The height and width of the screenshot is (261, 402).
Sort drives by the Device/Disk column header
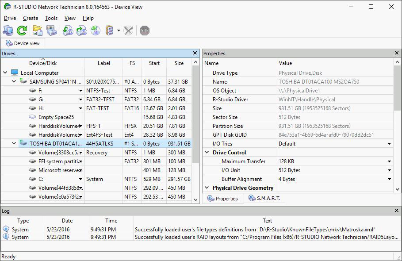tap(43, 63)
